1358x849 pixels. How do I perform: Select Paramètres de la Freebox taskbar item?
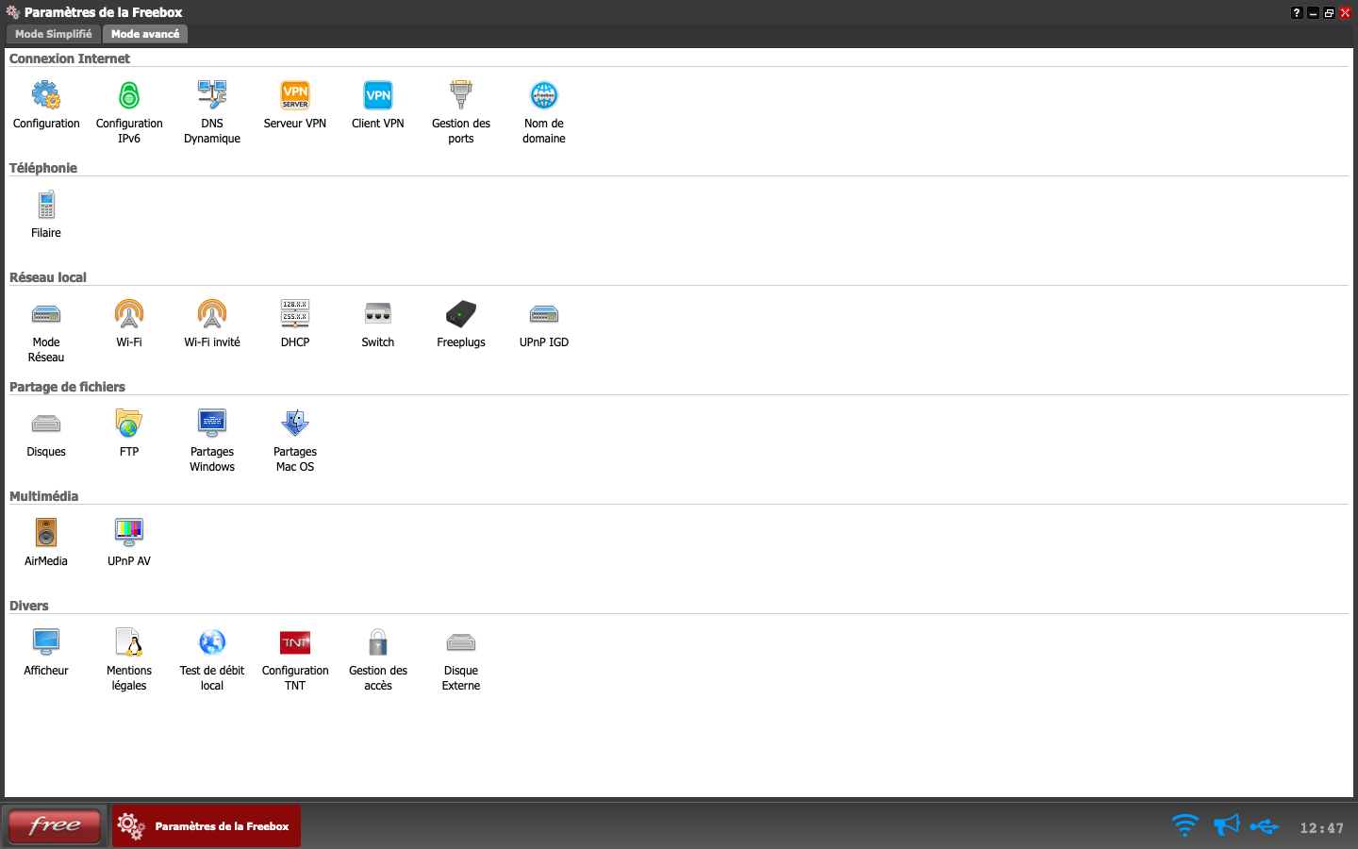[207, 826]
